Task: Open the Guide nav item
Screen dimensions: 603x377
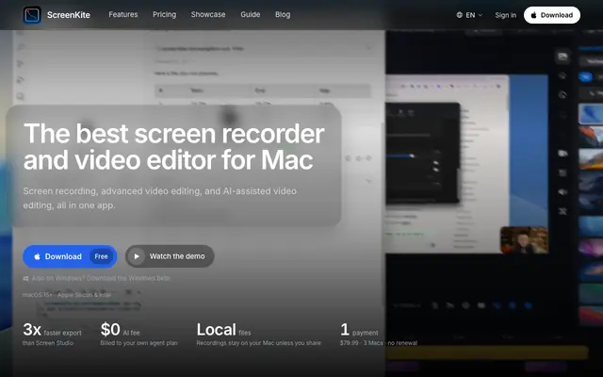Action: click(251, 15)
